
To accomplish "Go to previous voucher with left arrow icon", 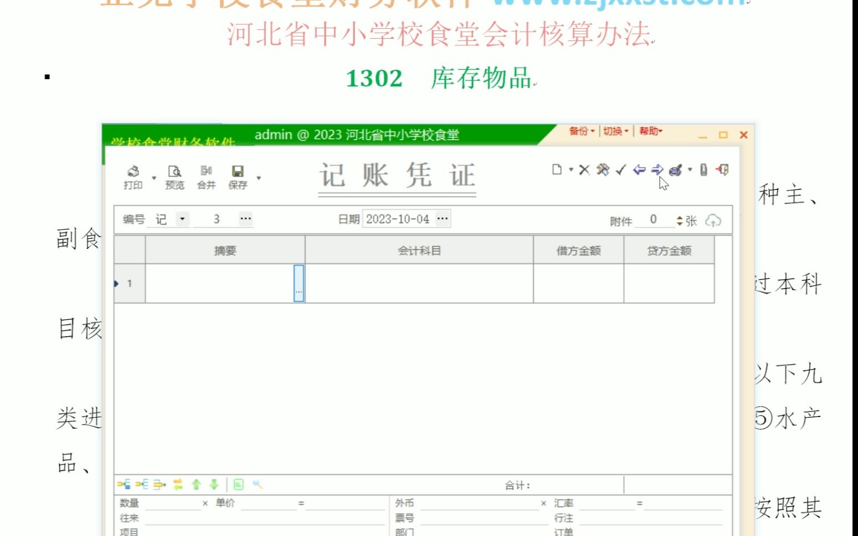I will coord(640,170).
